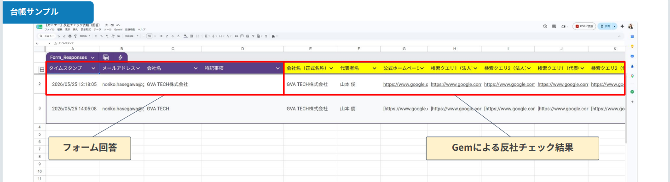Open the ファイル menu
The width and height of the screenshot is (670, 182).
(x=50, y=29)
